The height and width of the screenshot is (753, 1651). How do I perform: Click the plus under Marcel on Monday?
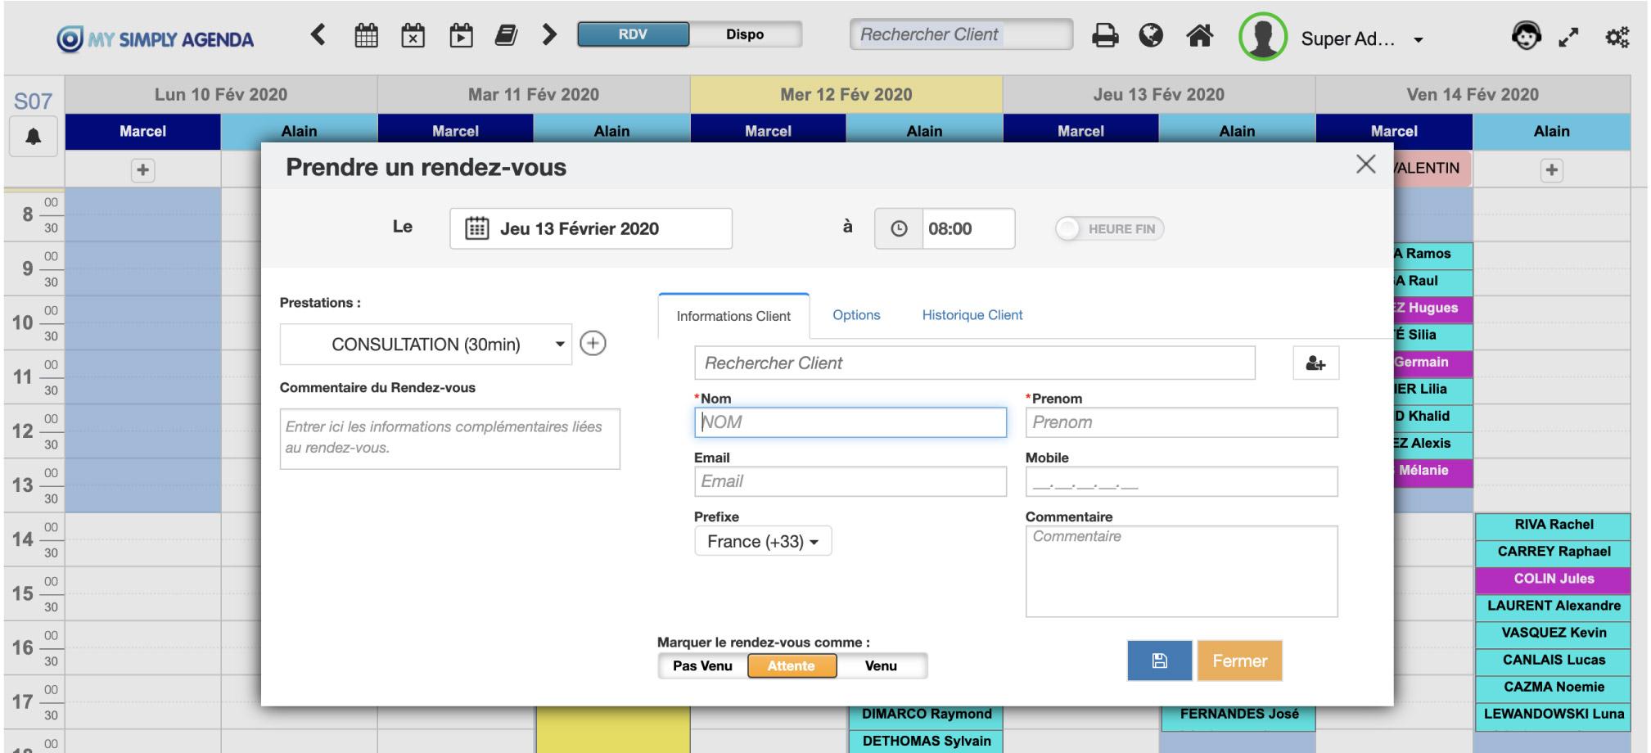point(142,170)
